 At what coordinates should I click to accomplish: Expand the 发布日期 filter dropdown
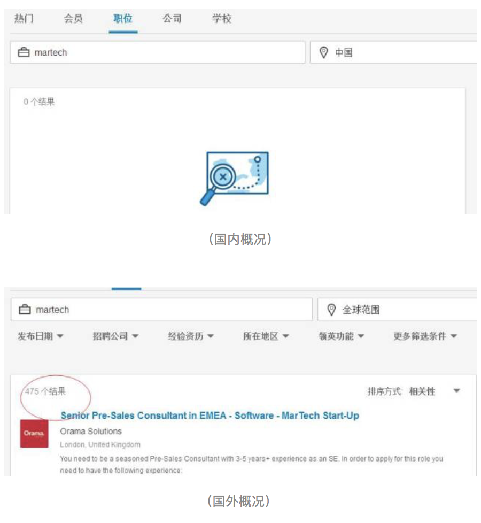coord(41,336)
